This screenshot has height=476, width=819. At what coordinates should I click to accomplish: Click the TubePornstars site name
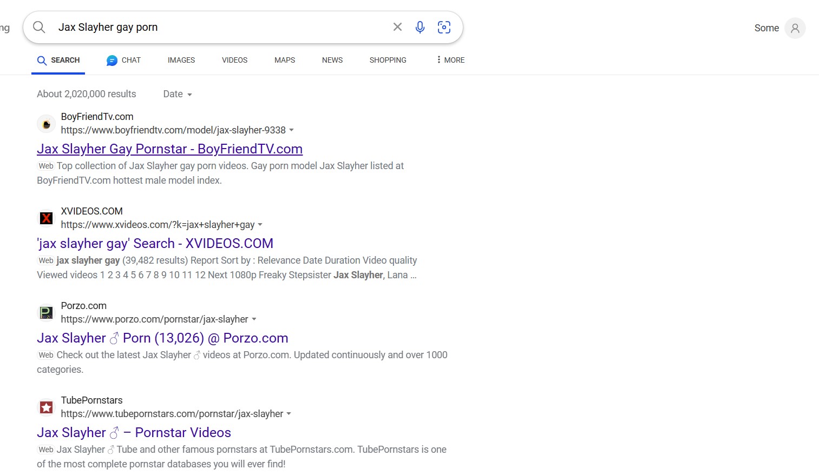pyautogui.click(x=92, y=400)
